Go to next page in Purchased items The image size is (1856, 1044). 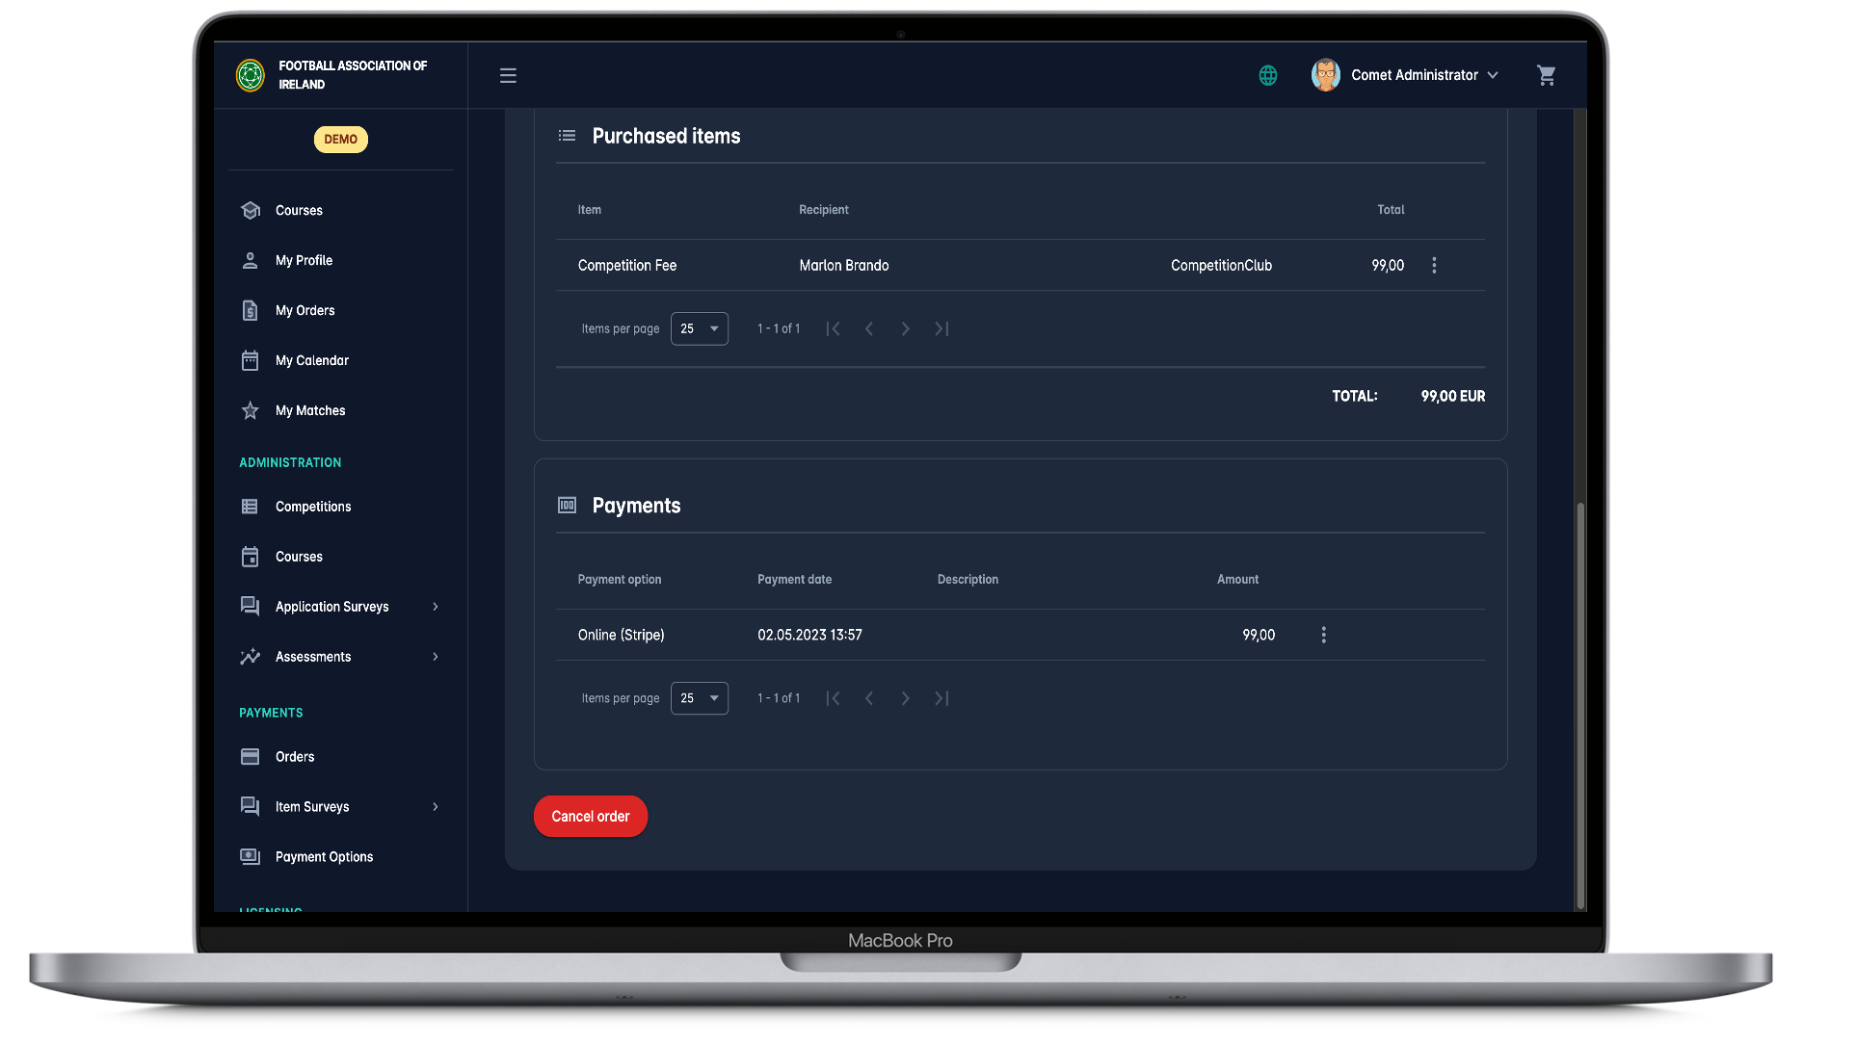(x=905, y=328)
